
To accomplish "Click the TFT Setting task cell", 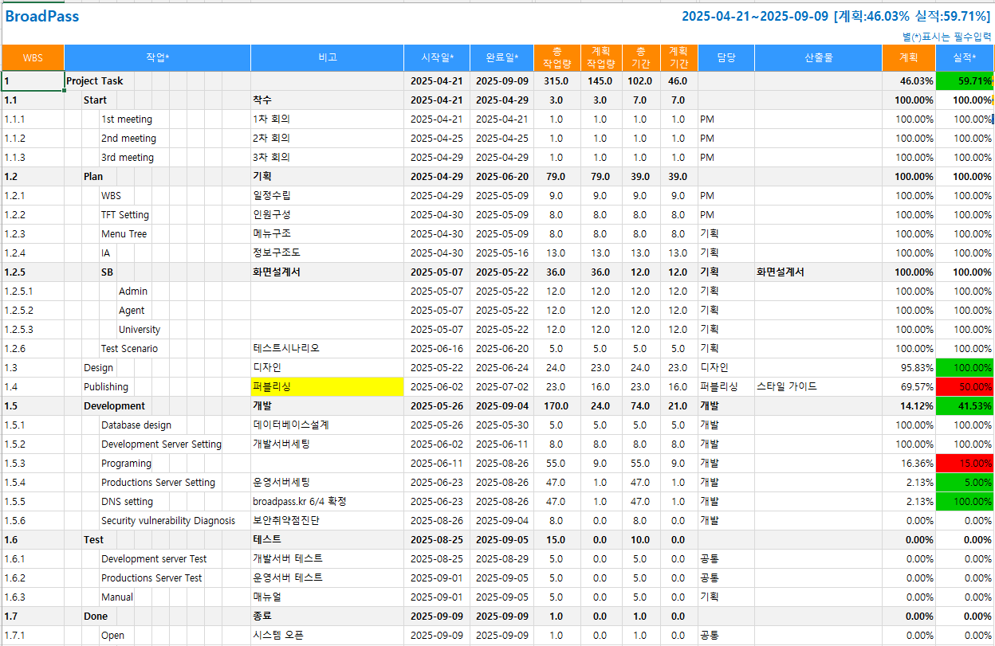I will point(125,215).
